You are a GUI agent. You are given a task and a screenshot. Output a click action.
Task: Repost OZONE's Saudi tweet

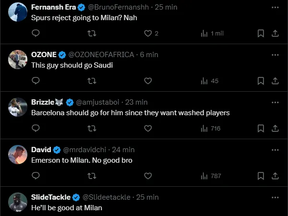(x=92, y=81)
